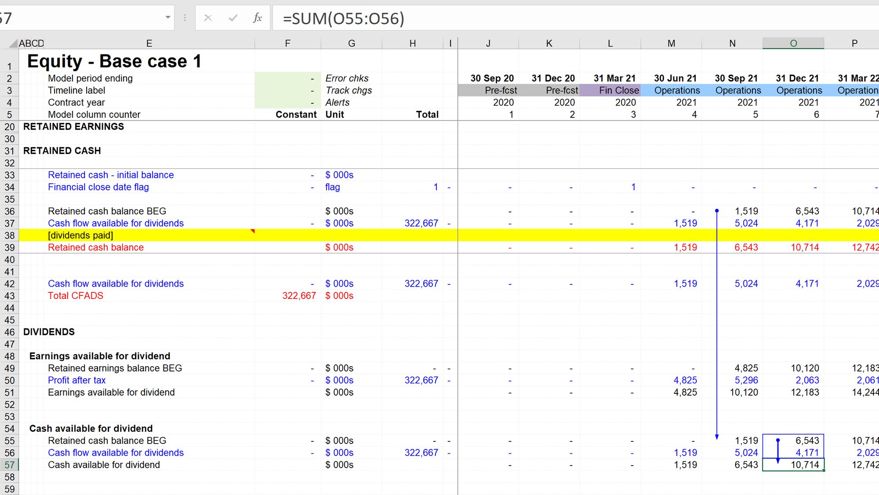Select row 57 header

[9, 465]
